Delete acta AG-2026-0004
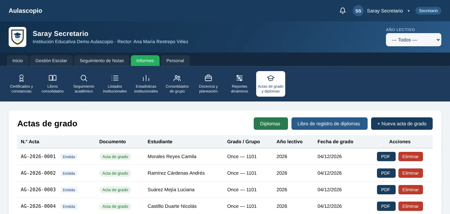Screen dimensions: 450x214 411,206
